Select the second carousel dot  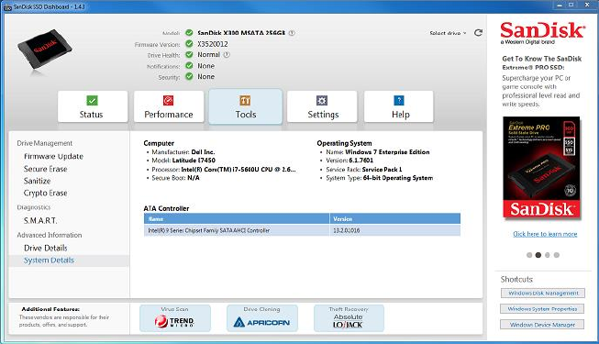(x=538, y=255)
